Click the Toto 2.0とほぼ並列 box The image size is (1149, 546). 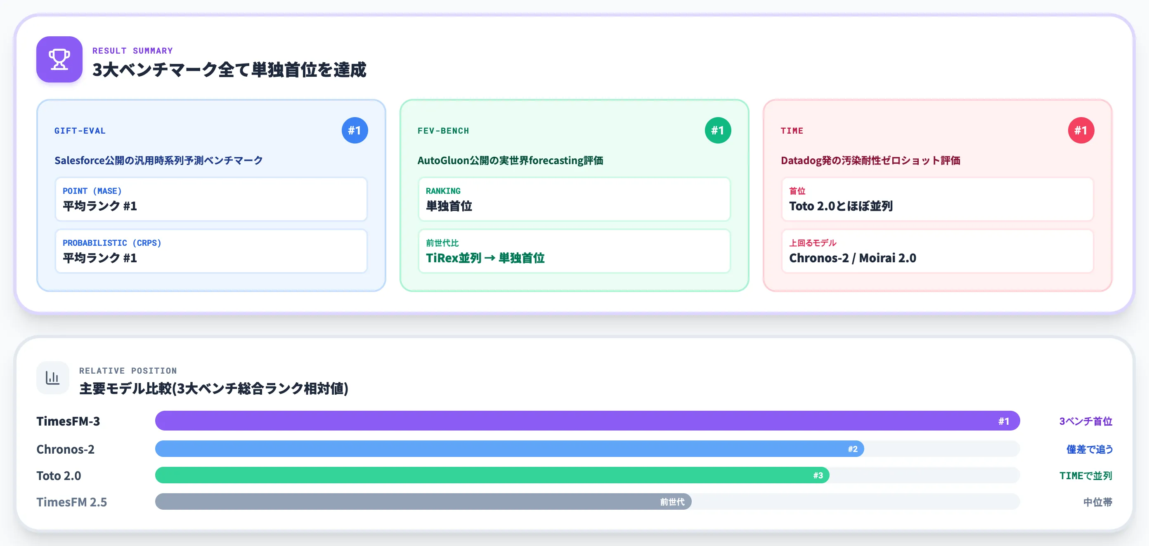pyautogui.click(x=937, y=199)
